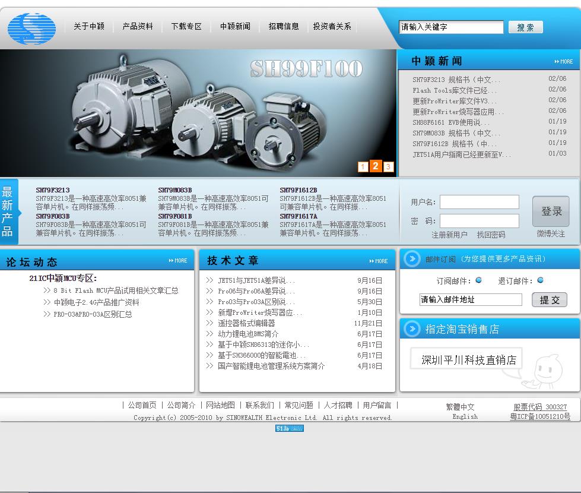The width and height of the screenshot is (581, 493).
Task: Open news item JET51A用户指南已经更新
Action: [x=462, y=154]
